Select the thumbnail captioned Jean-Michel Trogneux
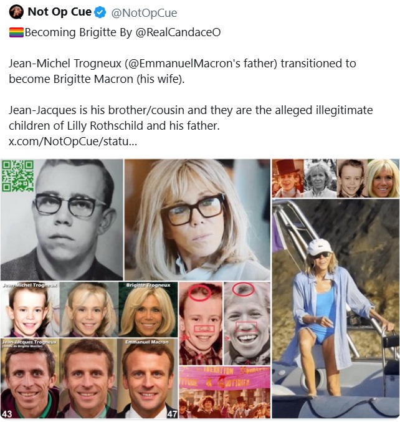The width and height of the screenshot is (400, 422). coord(29,309)
